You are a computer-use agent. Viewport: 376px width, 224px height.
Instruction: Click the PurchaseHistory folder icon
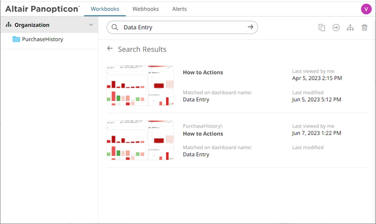point(16,39)
